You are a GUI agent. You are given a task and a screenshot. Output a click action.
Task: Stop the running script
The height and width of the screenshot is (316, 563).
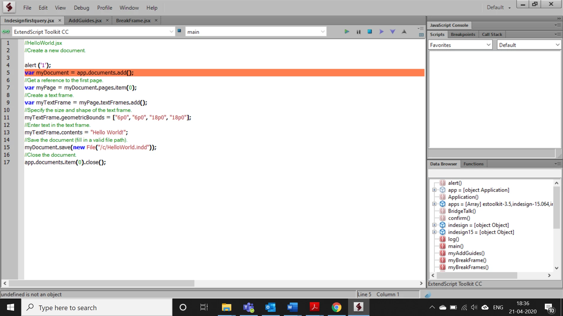369,32
